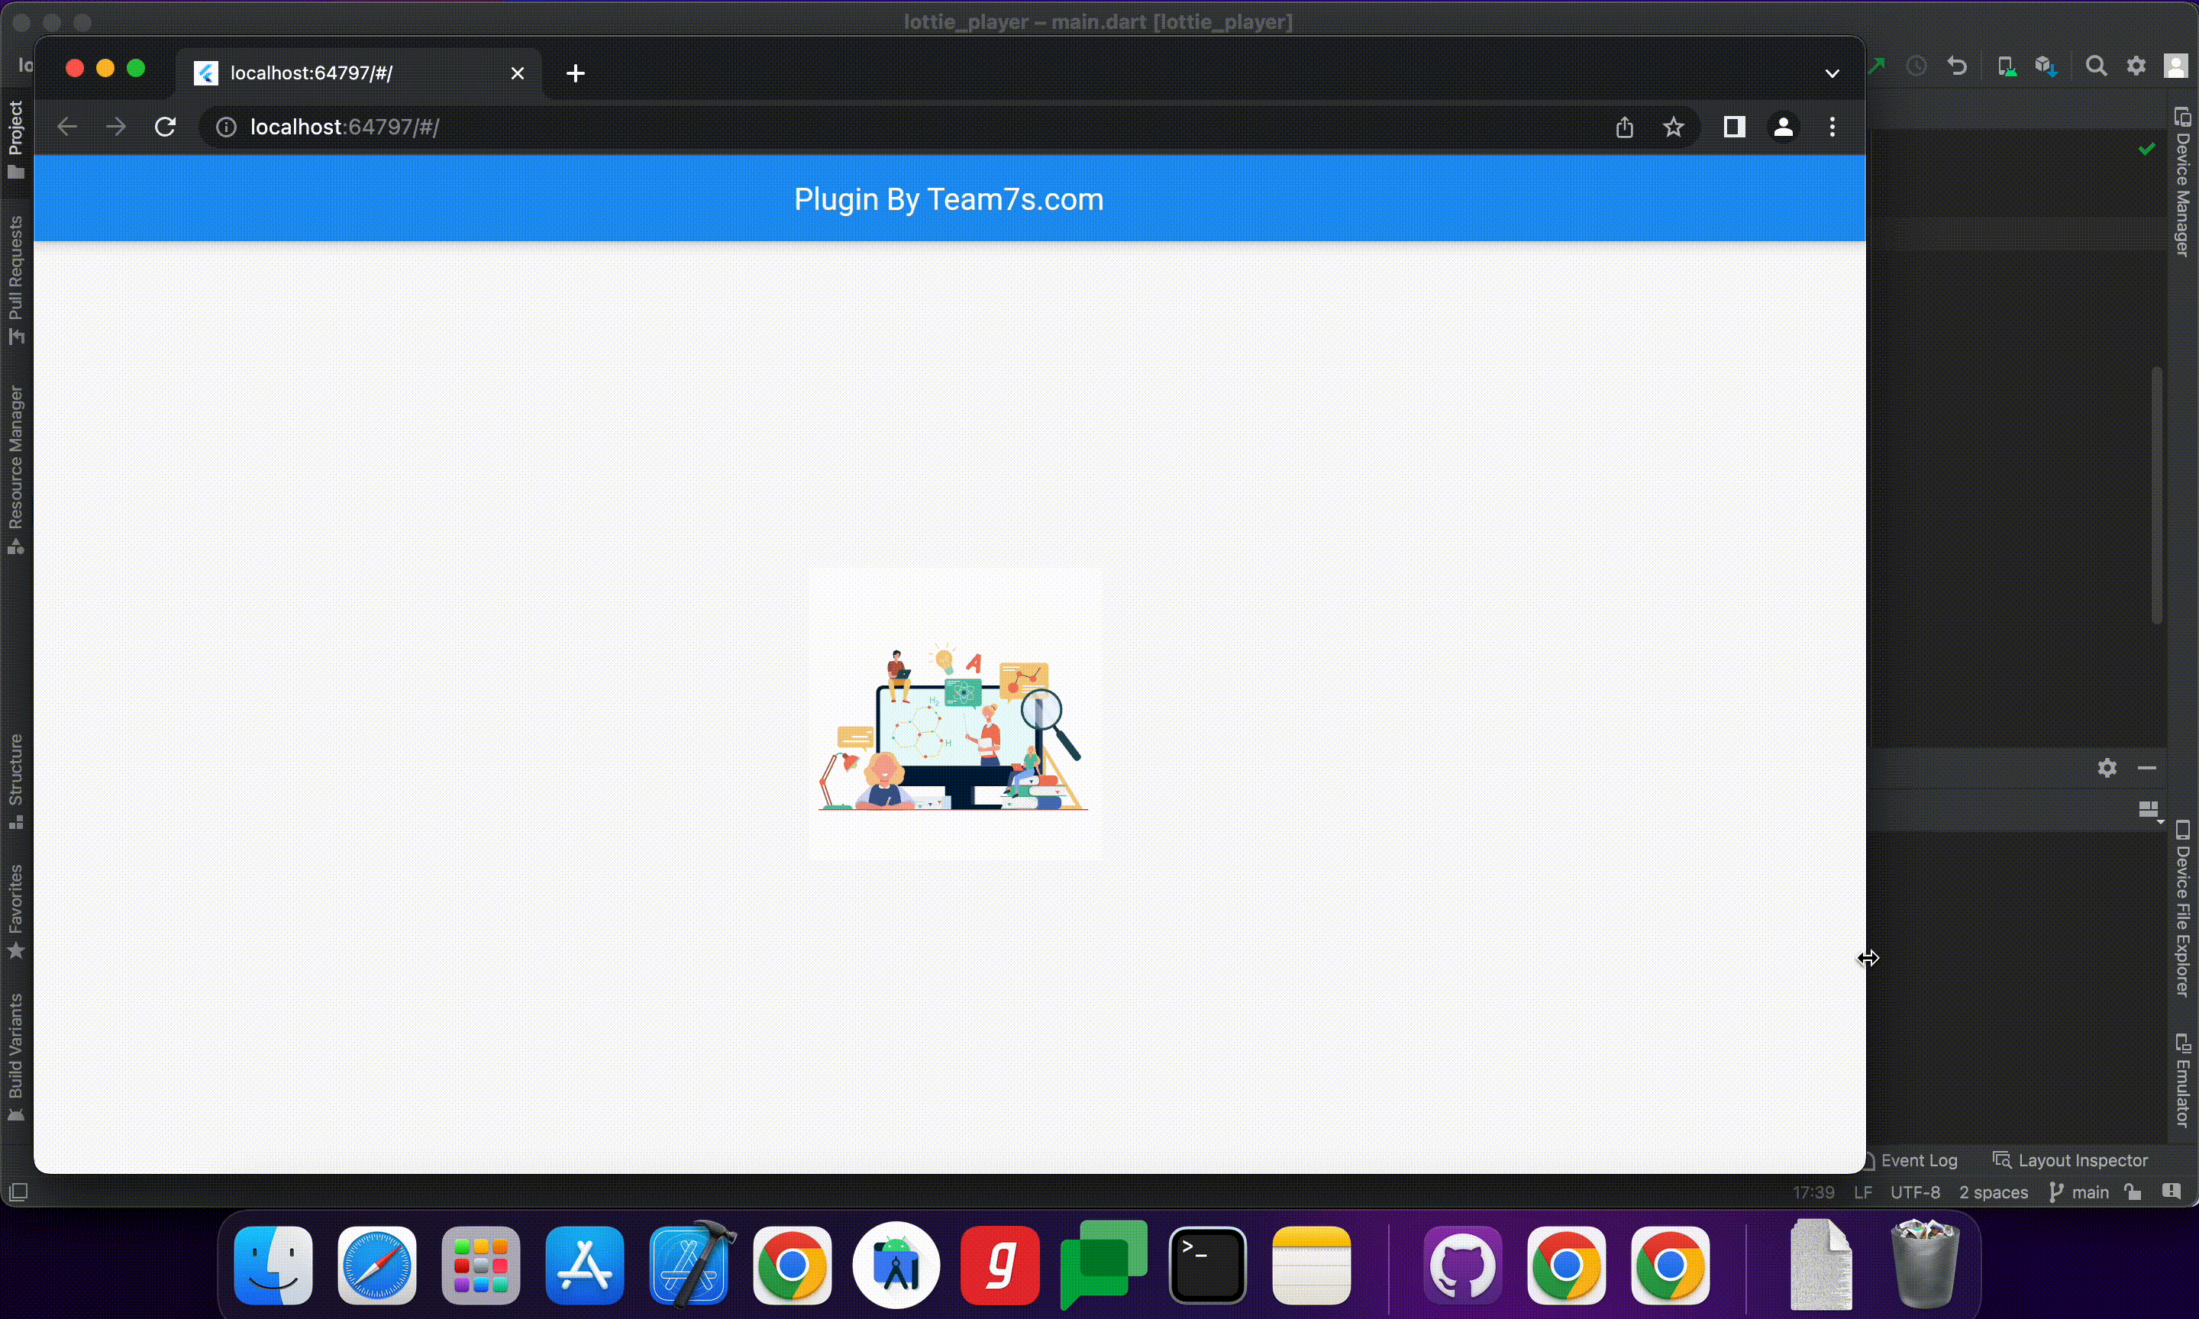
Task: Close the localhost:64797 tab
Action: click(518, 73)
